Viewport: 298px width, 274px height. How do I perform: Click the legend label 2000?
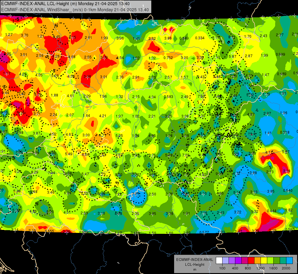tap(286, 268)
